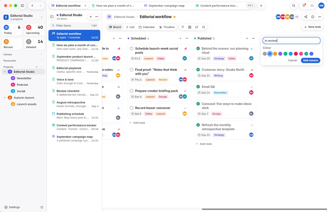Confirm with the Add column button

(x=310, y=60)
